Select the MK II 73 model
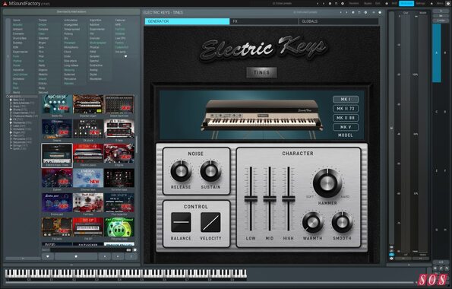Screen dimensions: 452x289 point(346,109)
